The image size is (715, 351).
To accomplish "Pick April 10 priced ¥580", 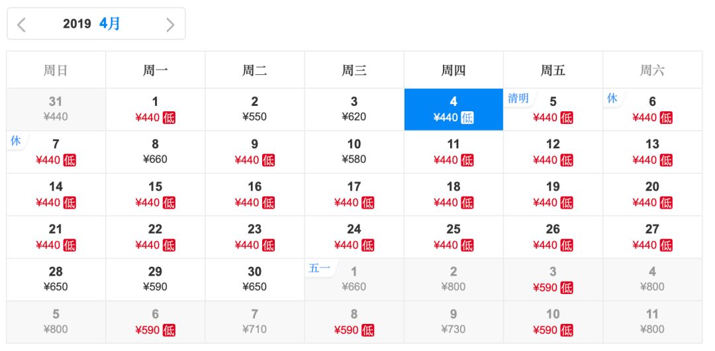I will (x=354, y=152).
